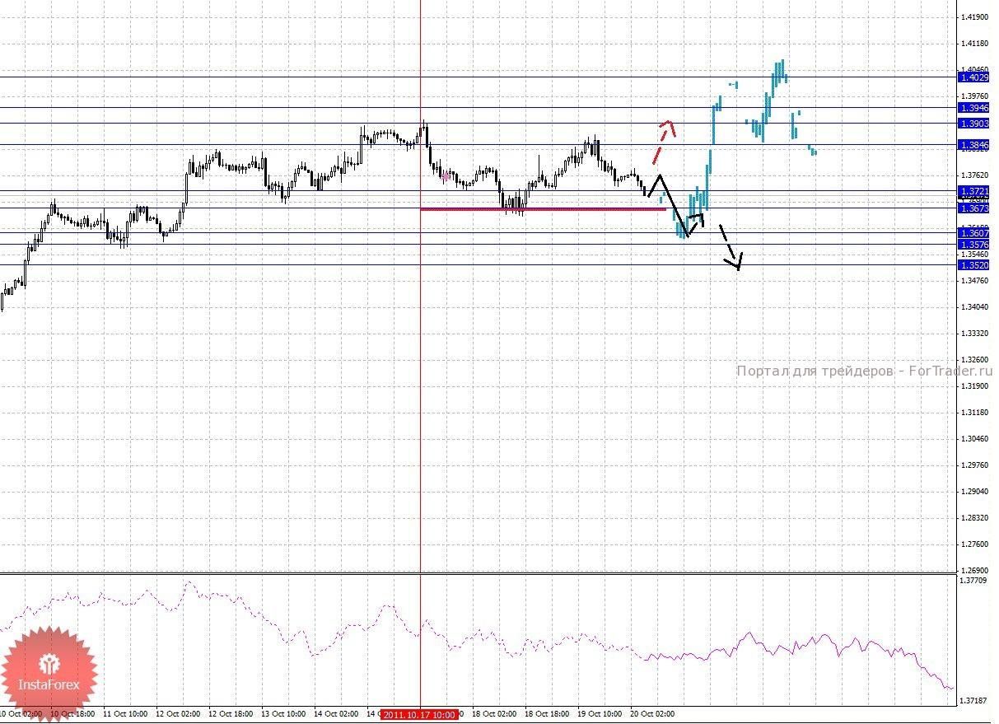Select the 1.3903 price level label
Screen dimensions: 999x724
[973, 123]
